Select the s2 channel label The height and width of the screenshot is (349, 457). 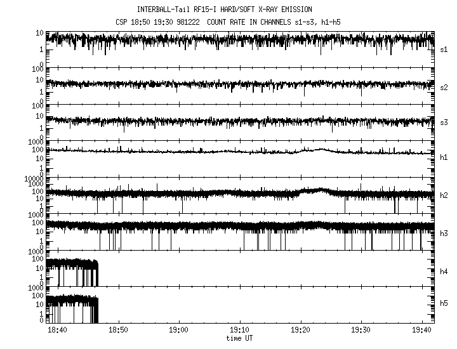(444, 87)
